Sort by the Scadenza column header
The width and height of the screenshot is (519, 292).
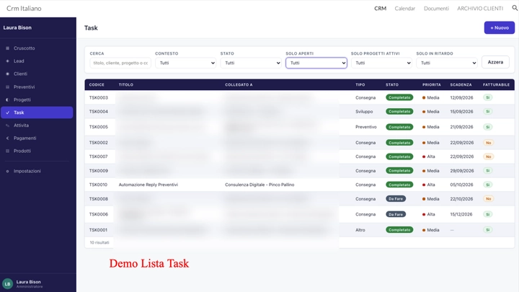461,85
